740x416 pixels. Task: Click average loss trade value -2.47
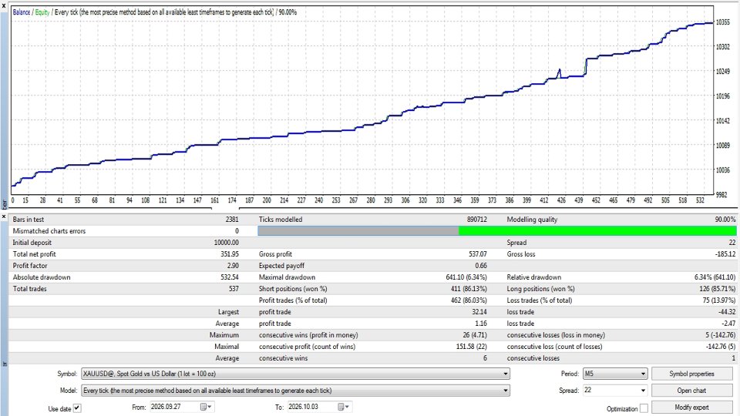[728, 323]
